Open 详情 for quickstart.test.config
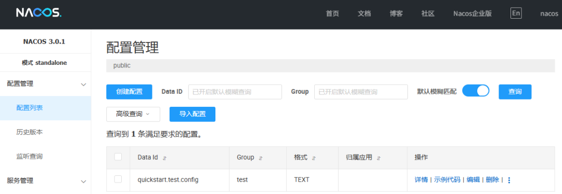Image resolution: width=562 pixels, height=194 pixels. pos(421,179)
